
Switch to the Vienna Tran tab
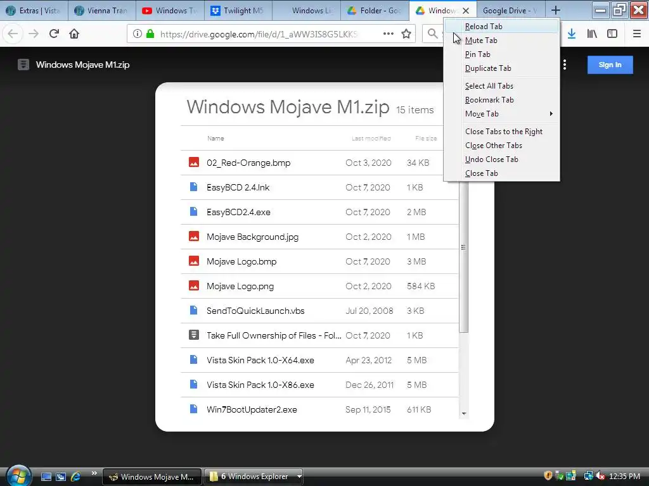[x=102, y=11]
